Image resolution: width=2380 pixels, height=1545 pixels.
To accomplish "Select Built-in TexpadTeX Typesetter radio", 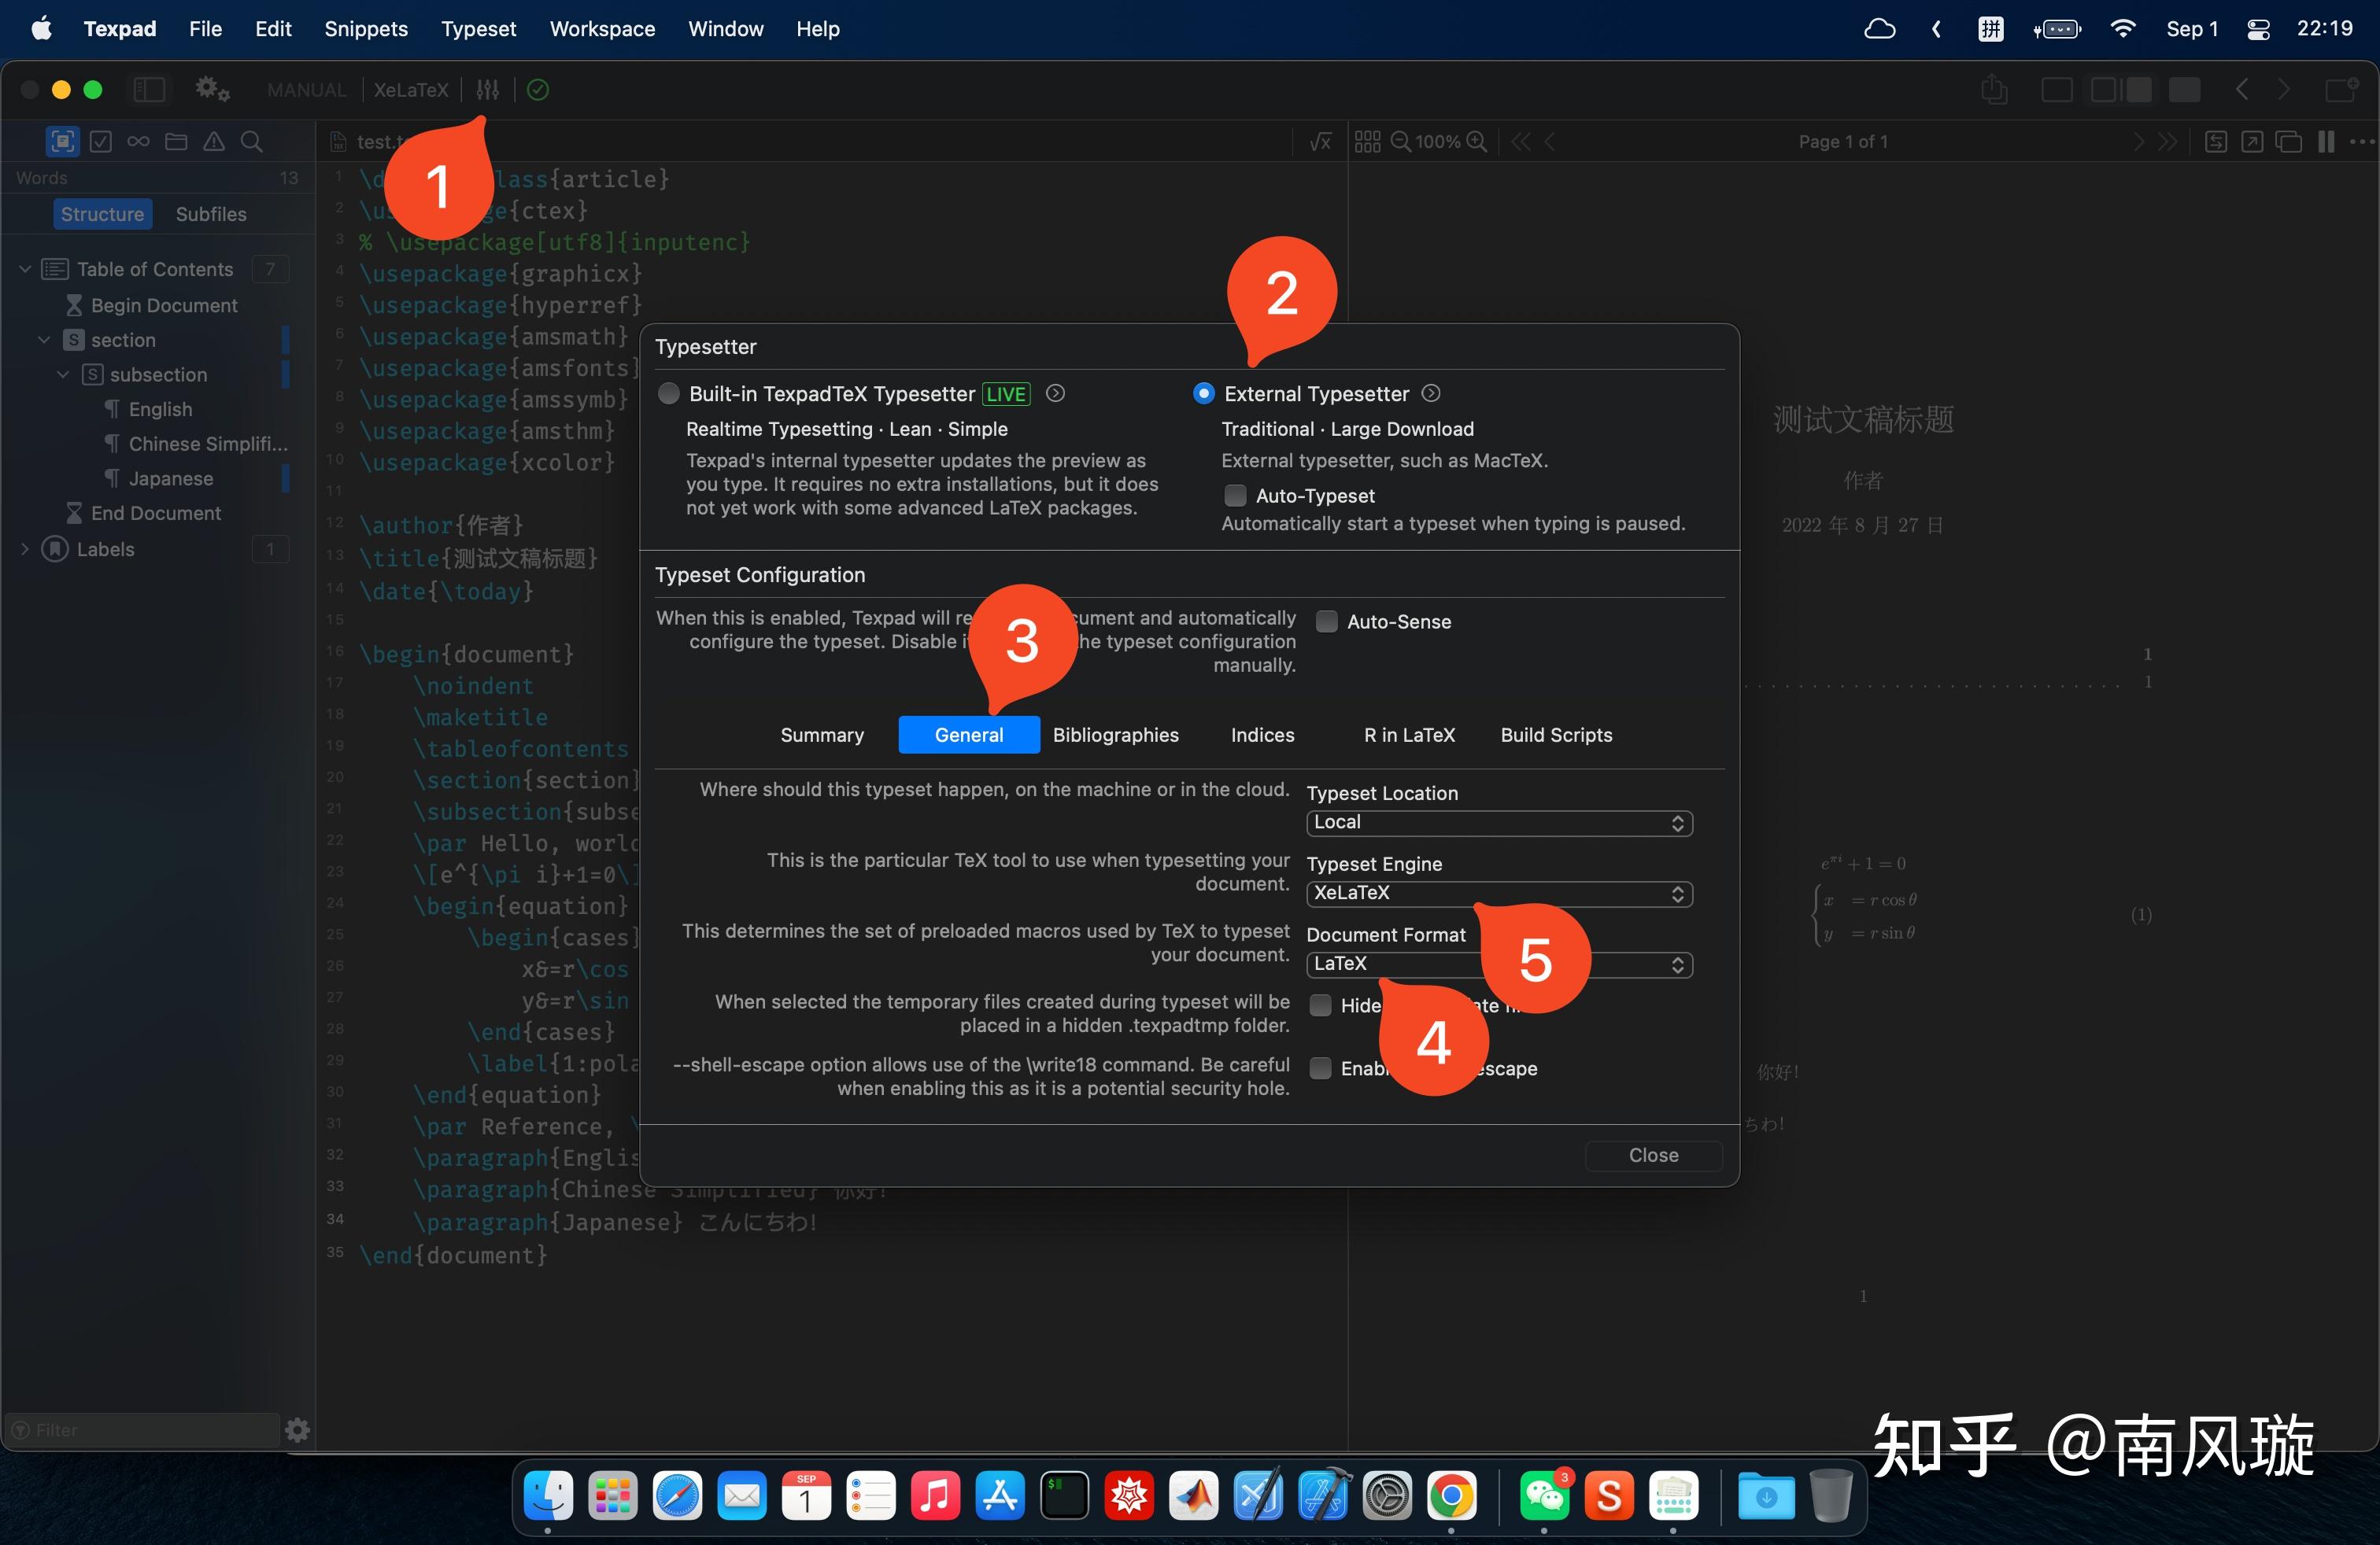I will [669, 394].
